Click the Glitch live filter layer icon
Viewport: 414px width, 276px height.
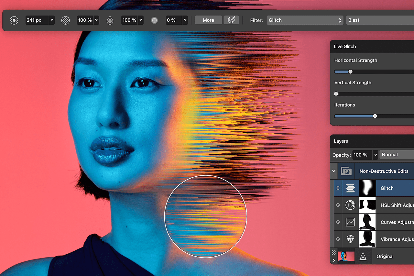[x=350, y=188]
